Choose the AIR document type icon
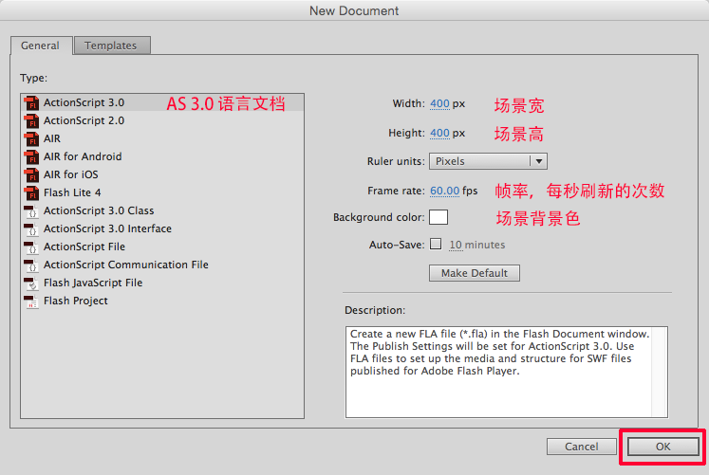 pyautogui.click(x=31, y=138)
